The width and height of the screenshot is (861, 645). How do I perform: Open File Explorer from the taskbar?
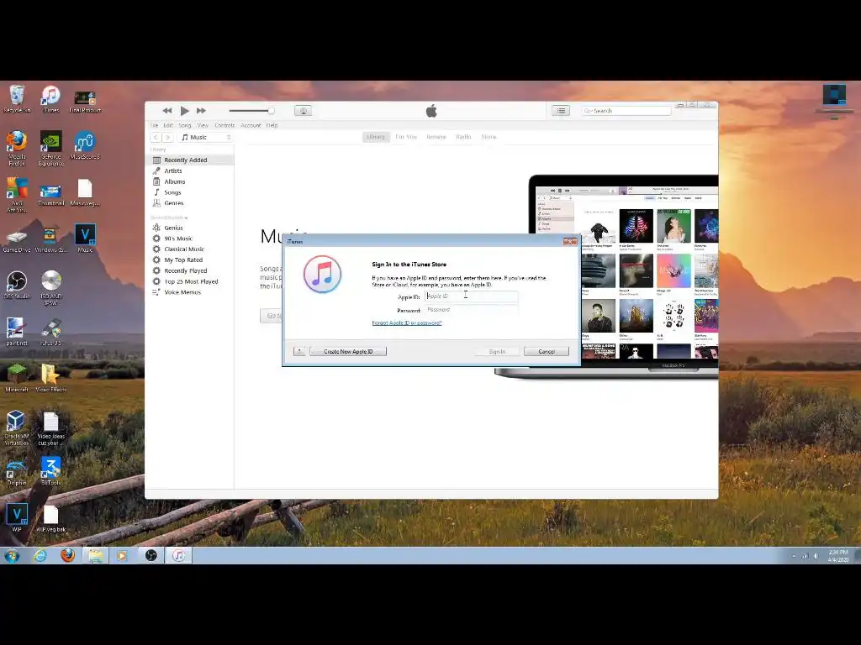click(x=96, y=556)
